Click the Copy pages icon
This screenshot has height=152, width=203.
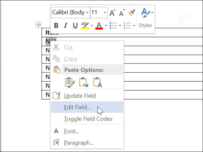click(x=56, y=58)
